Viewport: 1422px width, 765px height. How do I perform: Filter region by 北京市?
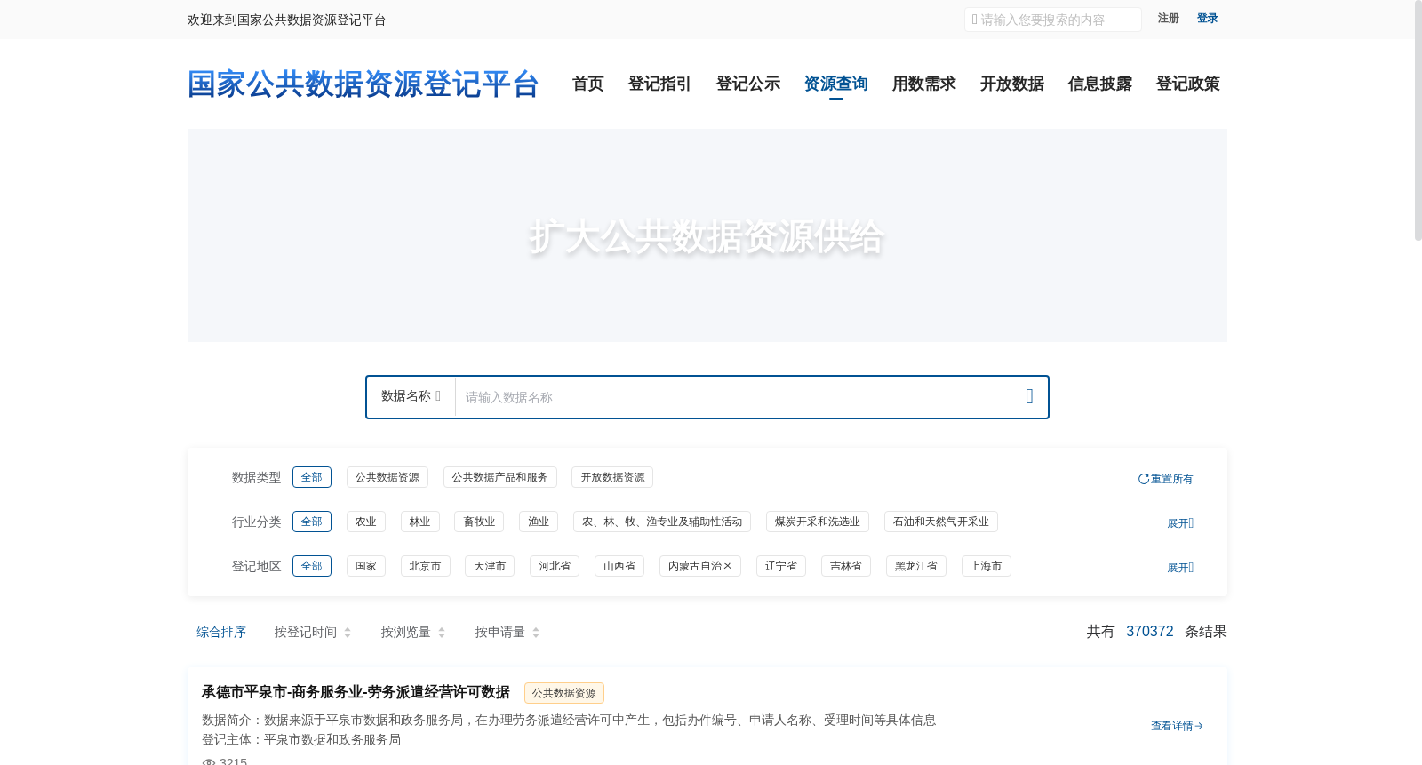426,566
